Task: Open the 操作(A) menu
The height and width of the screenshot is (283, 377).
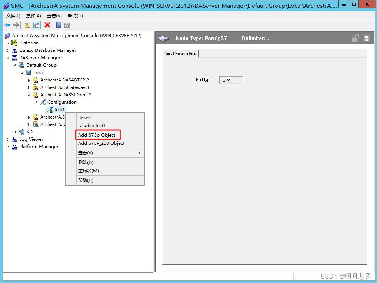Action: (x=34, y=16)
